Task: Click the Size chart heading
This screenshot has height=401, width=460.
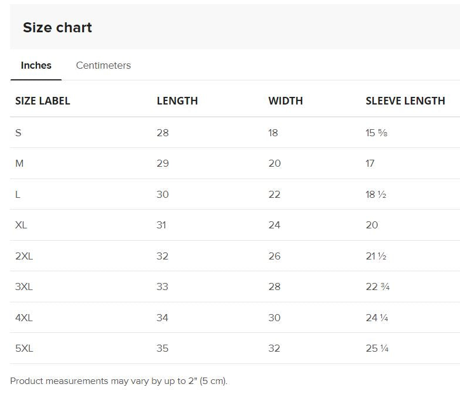Action: pos(58,28)
